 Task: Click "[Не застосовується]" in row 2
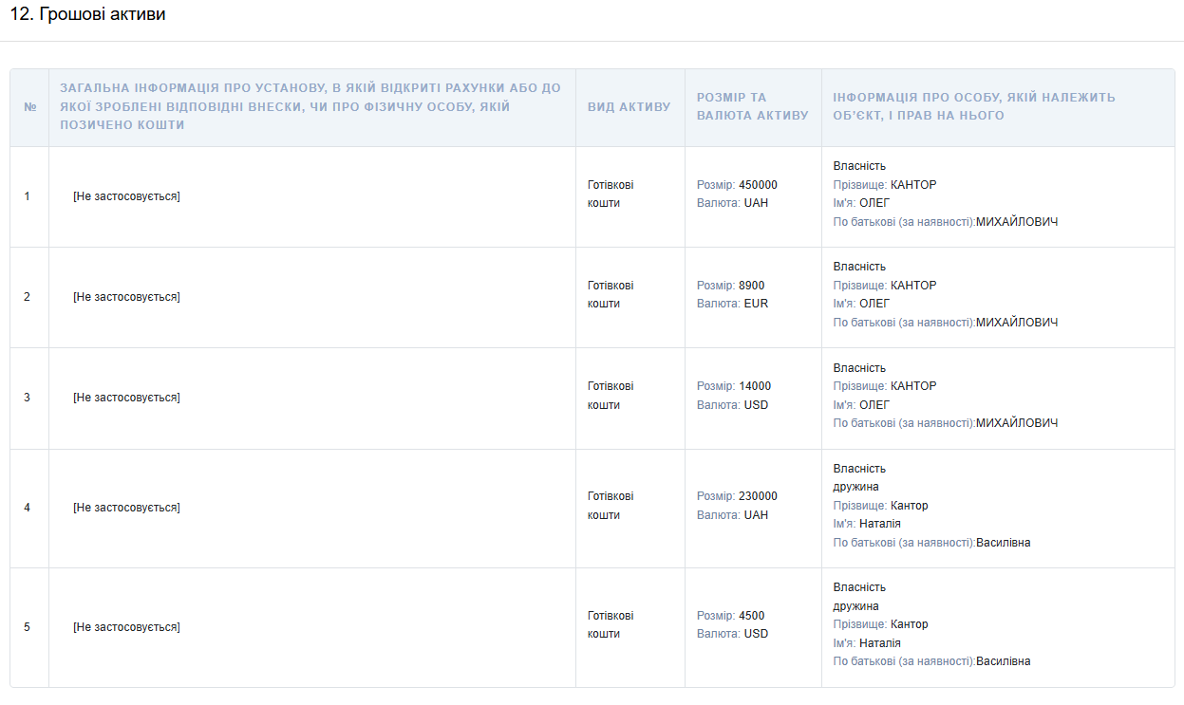[126, 297]
